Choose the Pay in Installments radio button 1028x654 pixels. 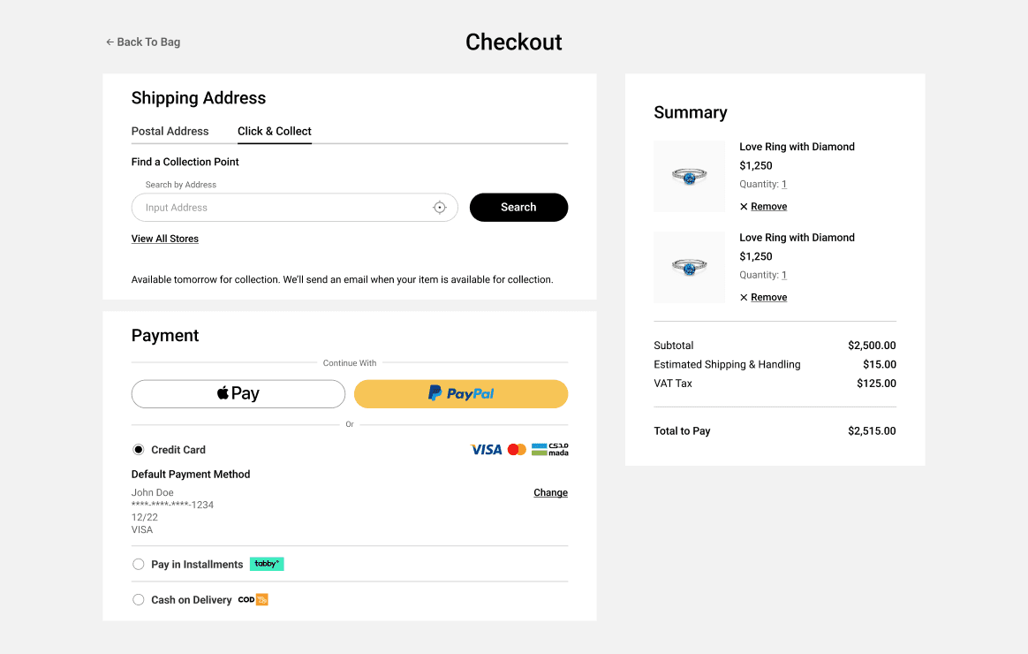pos(138,564)
